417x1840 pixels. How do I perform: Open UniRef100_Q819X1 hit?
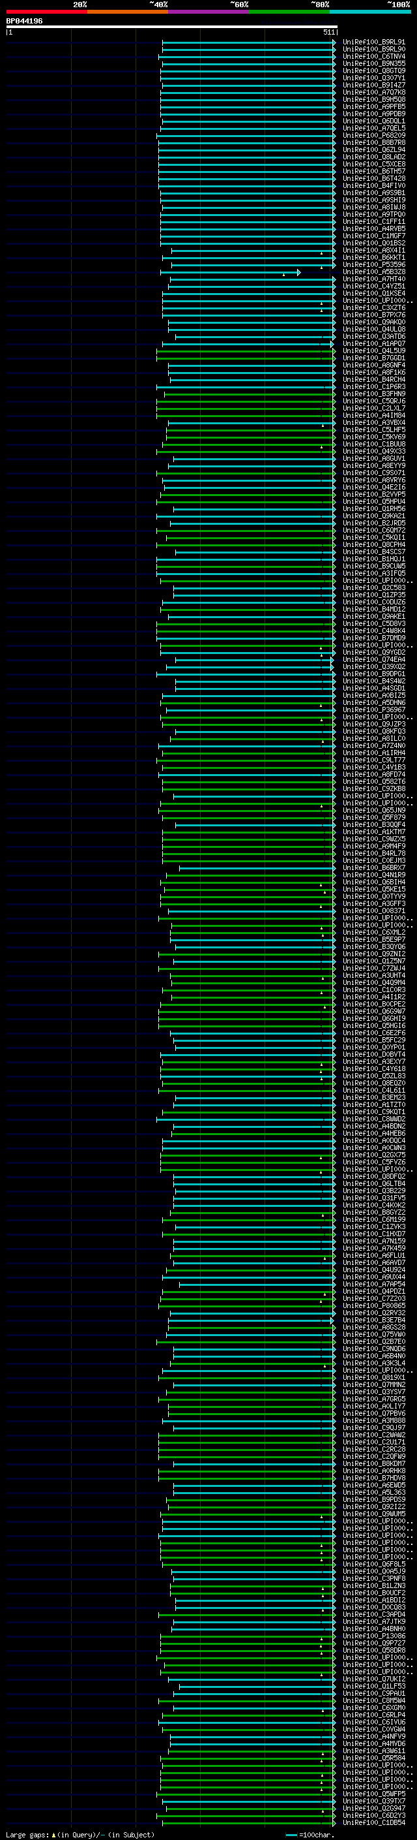pyautogui.click(x=373, y=1377)
